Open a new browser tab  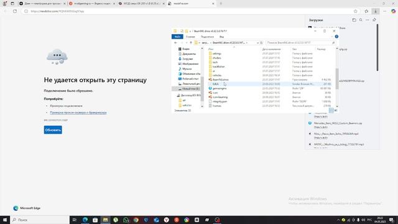point(221,4)
